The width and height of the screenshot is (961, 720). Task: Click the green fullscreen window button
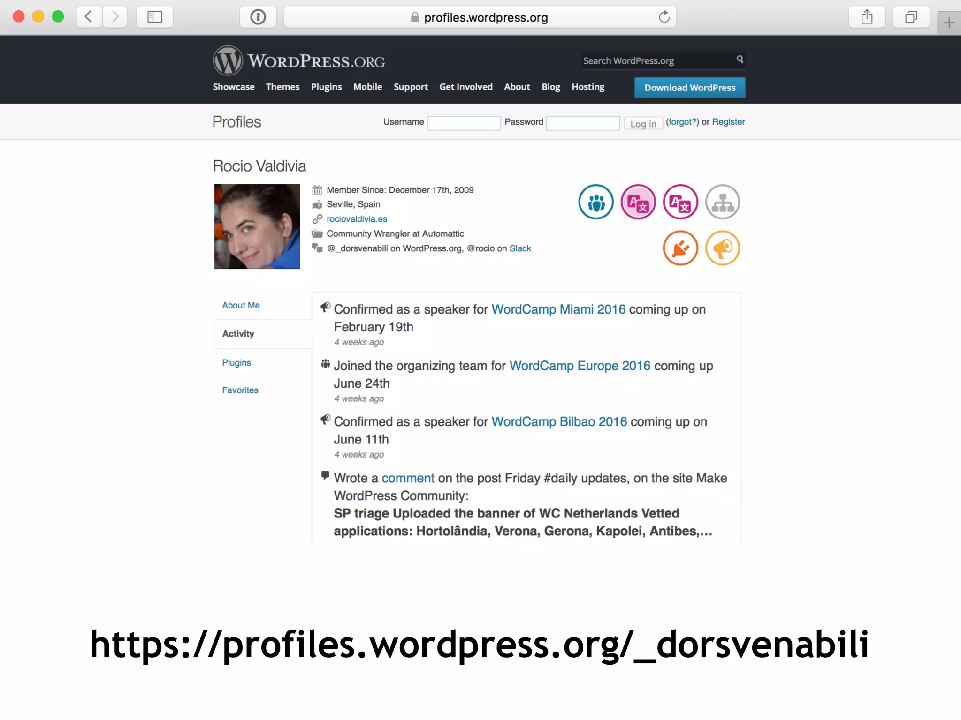pyautogui.click(x=58, y=17)
